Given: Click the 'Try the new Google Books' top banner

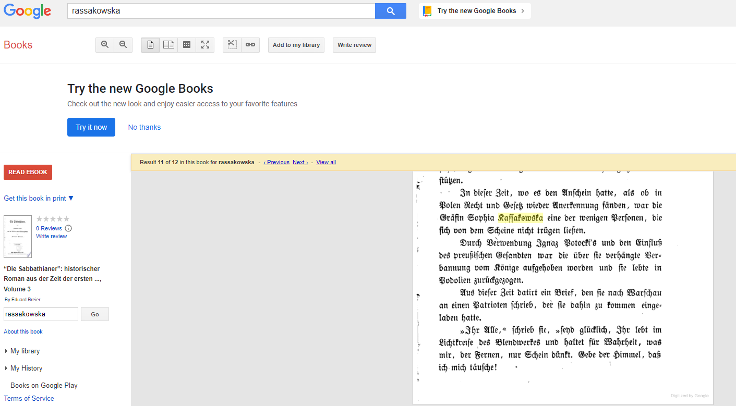Looking at the screenshot, I should click(x=475, y=11).
